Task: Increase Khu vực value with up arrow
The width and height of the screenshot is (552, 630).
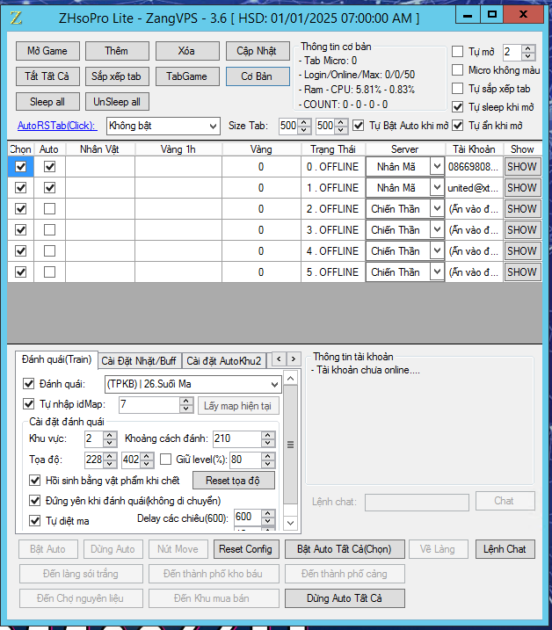Action: point(110,434)
